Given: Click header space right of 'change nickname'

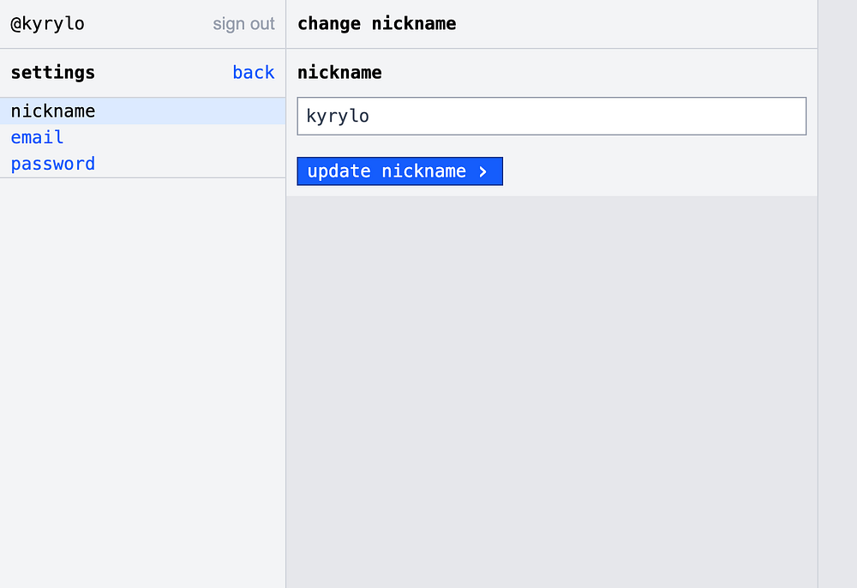Looking at the screenshot, I should [x=634, y=24].
